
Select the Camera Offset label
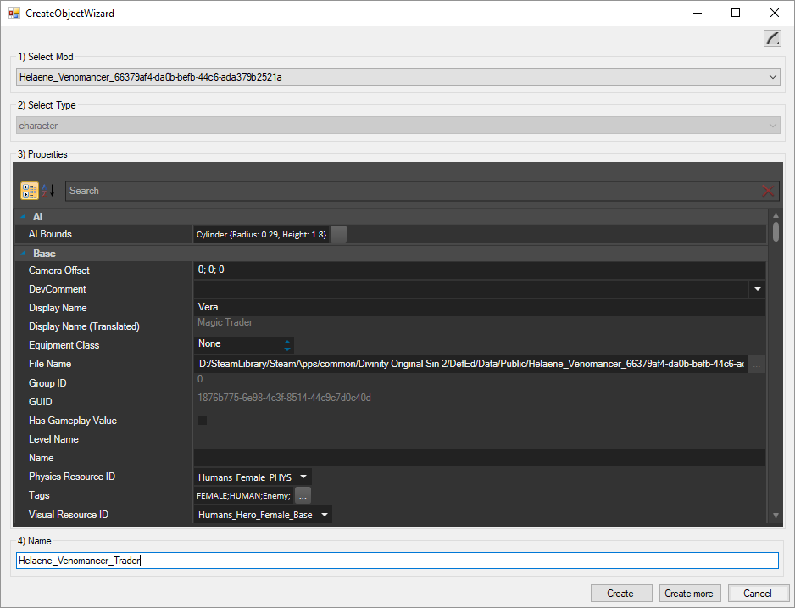pyautogui.click(x=58, y=271)
